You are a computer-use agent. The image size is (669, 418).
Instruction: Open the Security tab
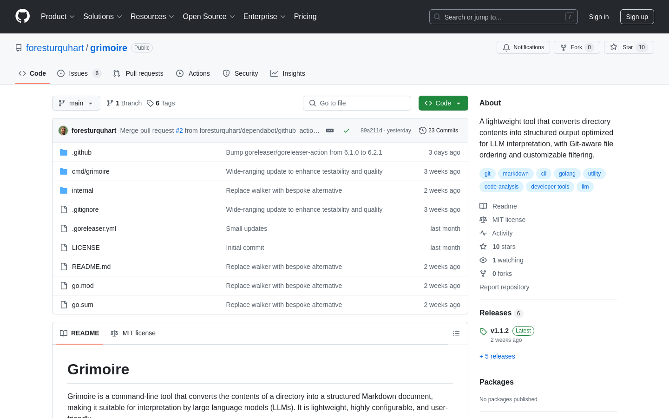240,73
